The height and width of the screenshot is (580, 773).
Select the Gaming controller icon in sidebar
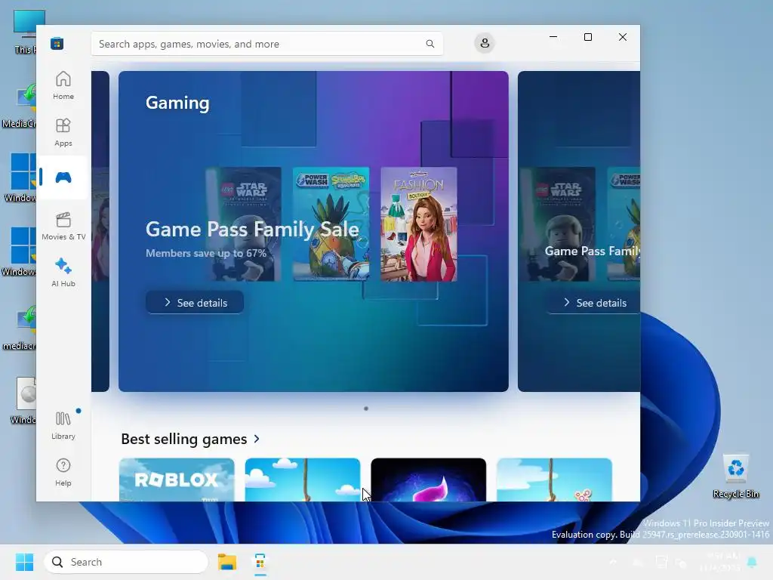[x=63, y=177]
